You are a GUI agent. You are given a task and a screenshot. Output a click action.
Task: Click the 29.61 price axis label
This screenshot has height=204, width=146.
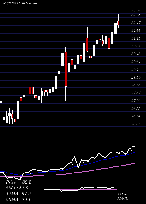point(136,61)
